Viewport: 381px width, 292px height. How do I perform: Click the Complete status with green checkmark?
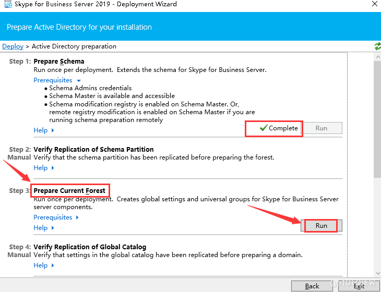279,128
